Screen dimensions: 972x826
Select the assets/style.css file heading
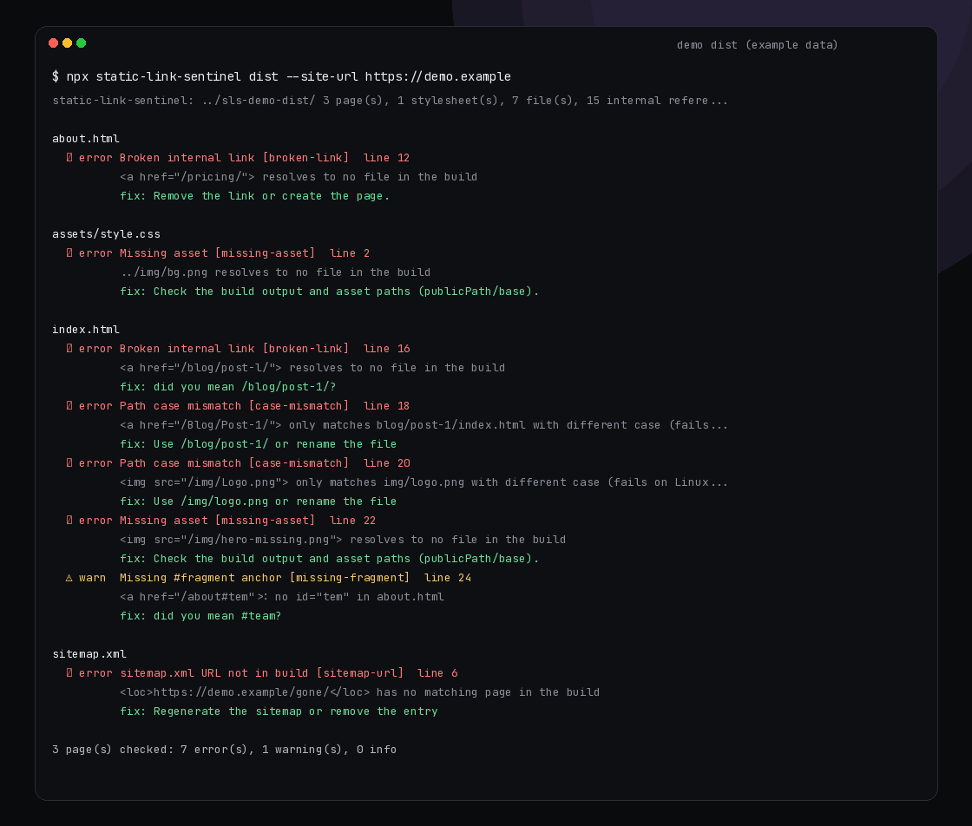106,234
